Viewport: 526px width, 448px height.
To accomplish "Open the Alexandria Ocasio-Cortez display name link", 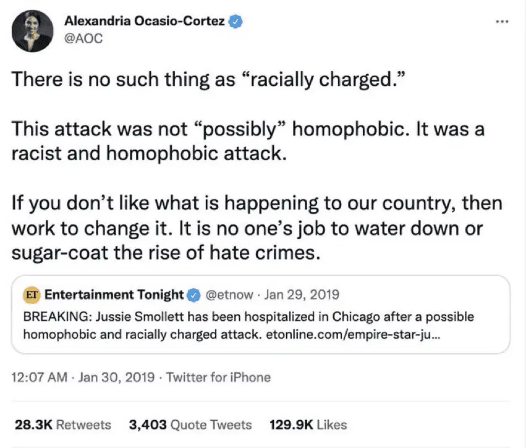I will tap(145, 22).
